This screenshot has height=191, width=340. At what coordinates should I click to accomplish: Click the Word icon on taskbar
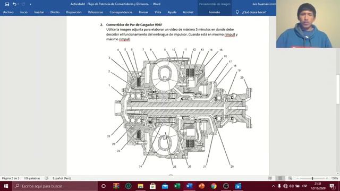click(x=189, y=186)
